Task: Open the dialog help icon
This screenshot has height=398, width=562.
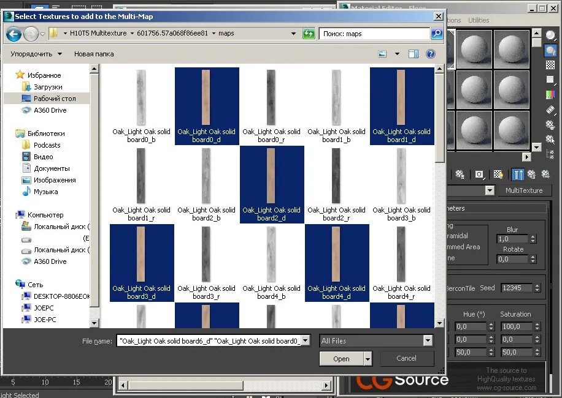Action: (x=431, y=54)
